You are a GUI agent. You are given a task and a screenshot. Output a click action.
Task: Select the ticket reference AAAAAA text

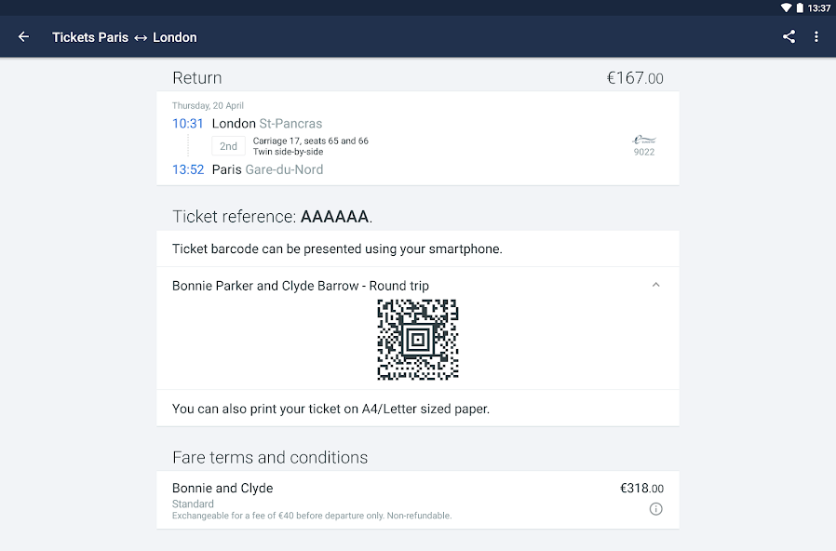[x=335, y=216]
